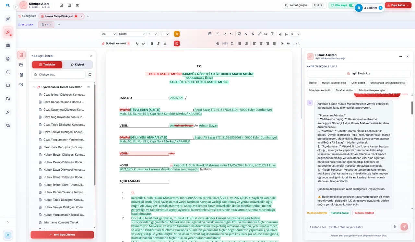Undo the last edit

137,43
